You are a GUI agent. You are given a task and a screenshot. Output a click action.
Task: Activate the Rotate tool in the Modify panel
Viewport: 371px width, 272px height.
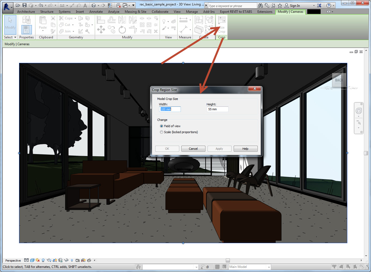(x=122, y=30)
